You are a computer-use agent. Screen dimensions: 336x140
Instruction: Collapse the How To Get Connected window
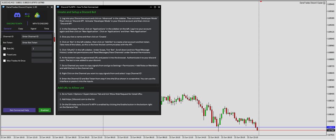tap(151, 7)
